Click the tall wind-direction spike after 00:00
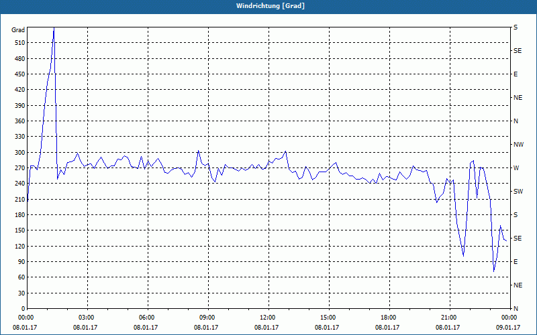This screenshot has height=335, width=537. (x=54, y=29)
